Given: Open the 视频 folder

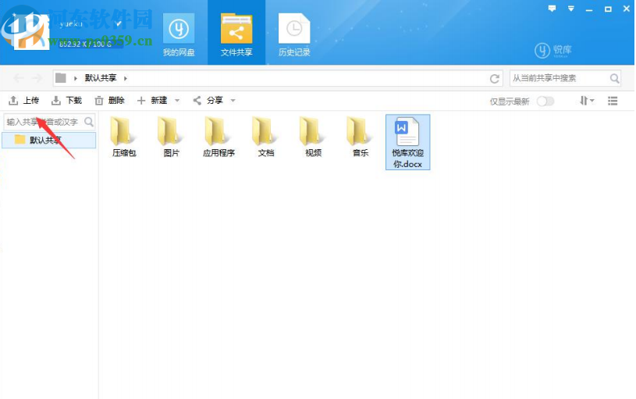Looking at the screenshot, I should [313, 137].
